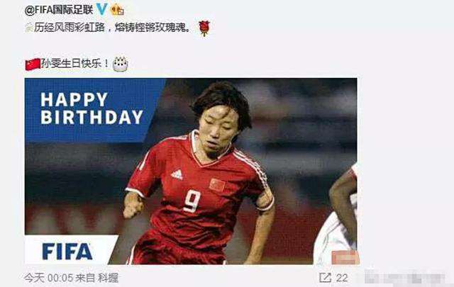This screenshot has width=454, height=287.
Task: Open the Happy Birthday post image
Action: coord(191,171)
